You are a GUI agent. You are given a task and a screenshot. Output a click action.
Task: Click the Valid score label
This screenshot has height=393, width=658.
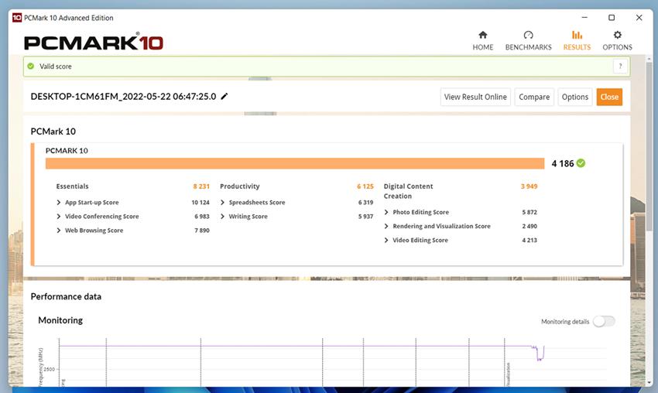56,67
